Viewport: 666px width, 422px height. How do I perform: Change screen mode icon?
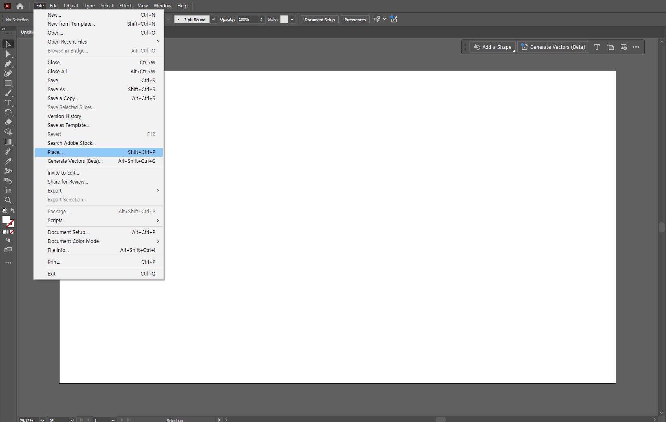pyautogui.click(x=8, y=250)
